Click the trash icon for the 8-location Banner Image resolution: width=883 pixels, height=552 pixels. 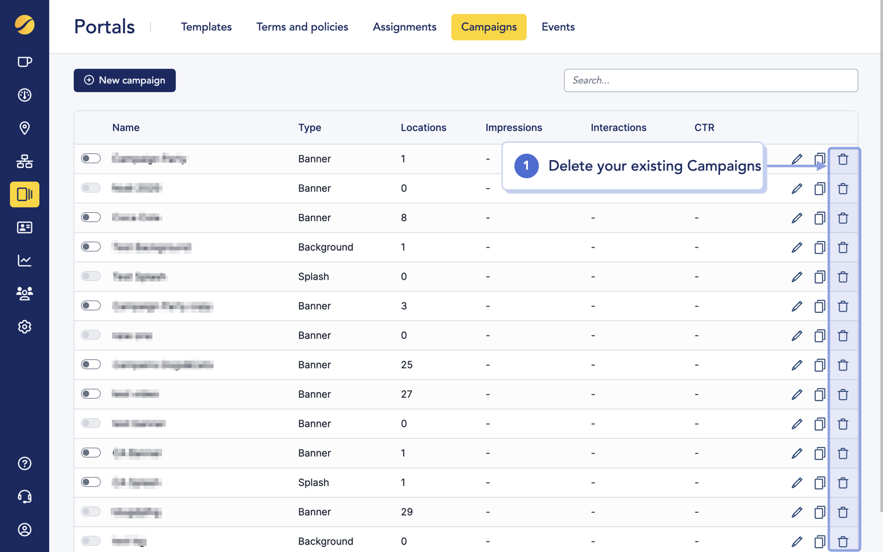tap(843, 218)
